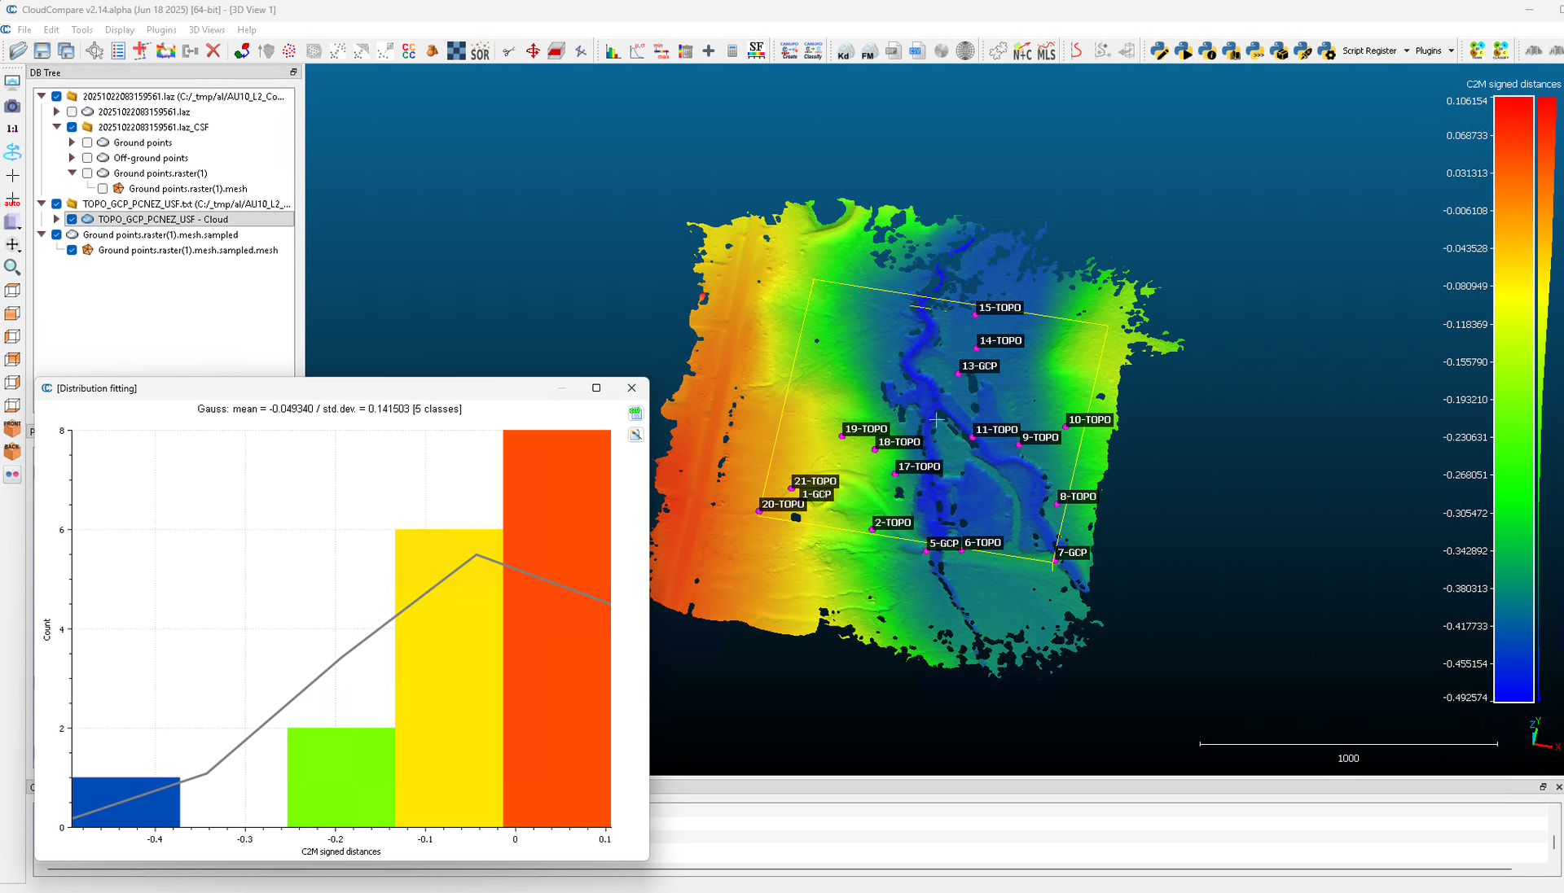Image resolution: width=1564 pixels, height=893 pixels.
Task: Click the Label Connected Components CC icon
Action: coord(409,50)
